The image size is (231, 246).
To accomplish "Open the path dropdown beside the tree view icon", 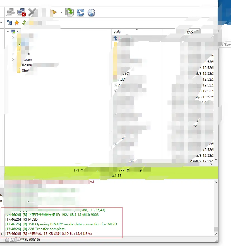I will pos(1,23).
